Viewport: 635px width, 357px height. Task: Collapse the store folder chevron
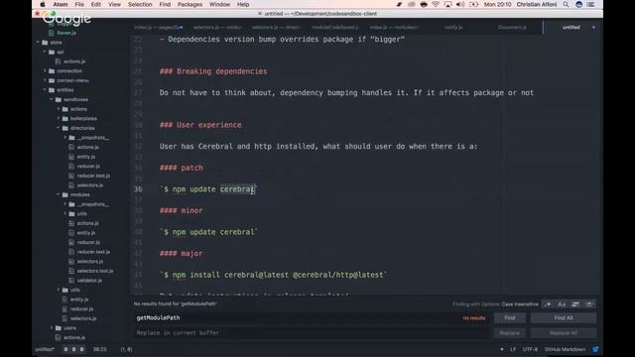[x=38, y=42]
